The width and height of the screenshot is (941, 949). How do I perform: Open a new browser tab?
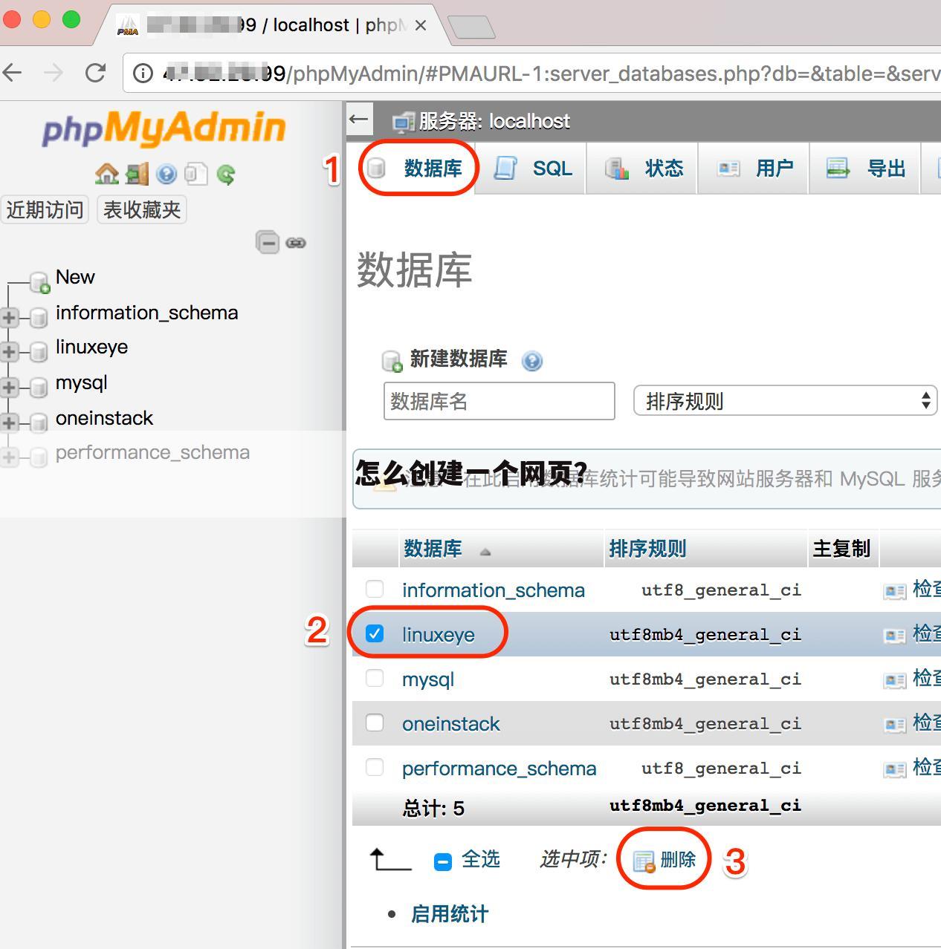click(x=471, y=27)
